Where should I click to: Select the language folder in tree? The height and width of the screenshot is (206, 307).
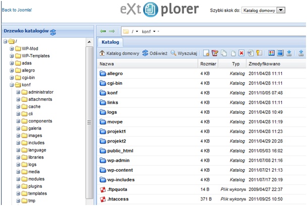click(x=37, y=150)
